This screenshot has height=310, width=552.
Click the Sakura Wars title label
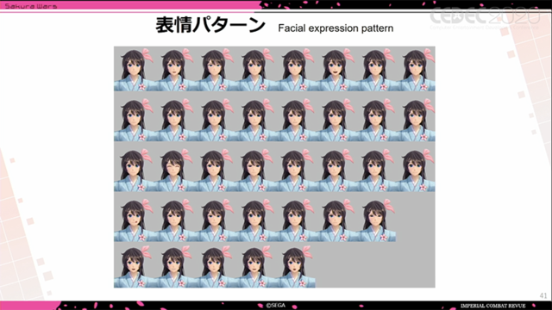[31, 6]
